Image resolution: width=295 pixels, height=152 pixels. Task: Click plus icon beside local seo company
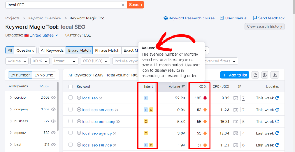[79, 122]
